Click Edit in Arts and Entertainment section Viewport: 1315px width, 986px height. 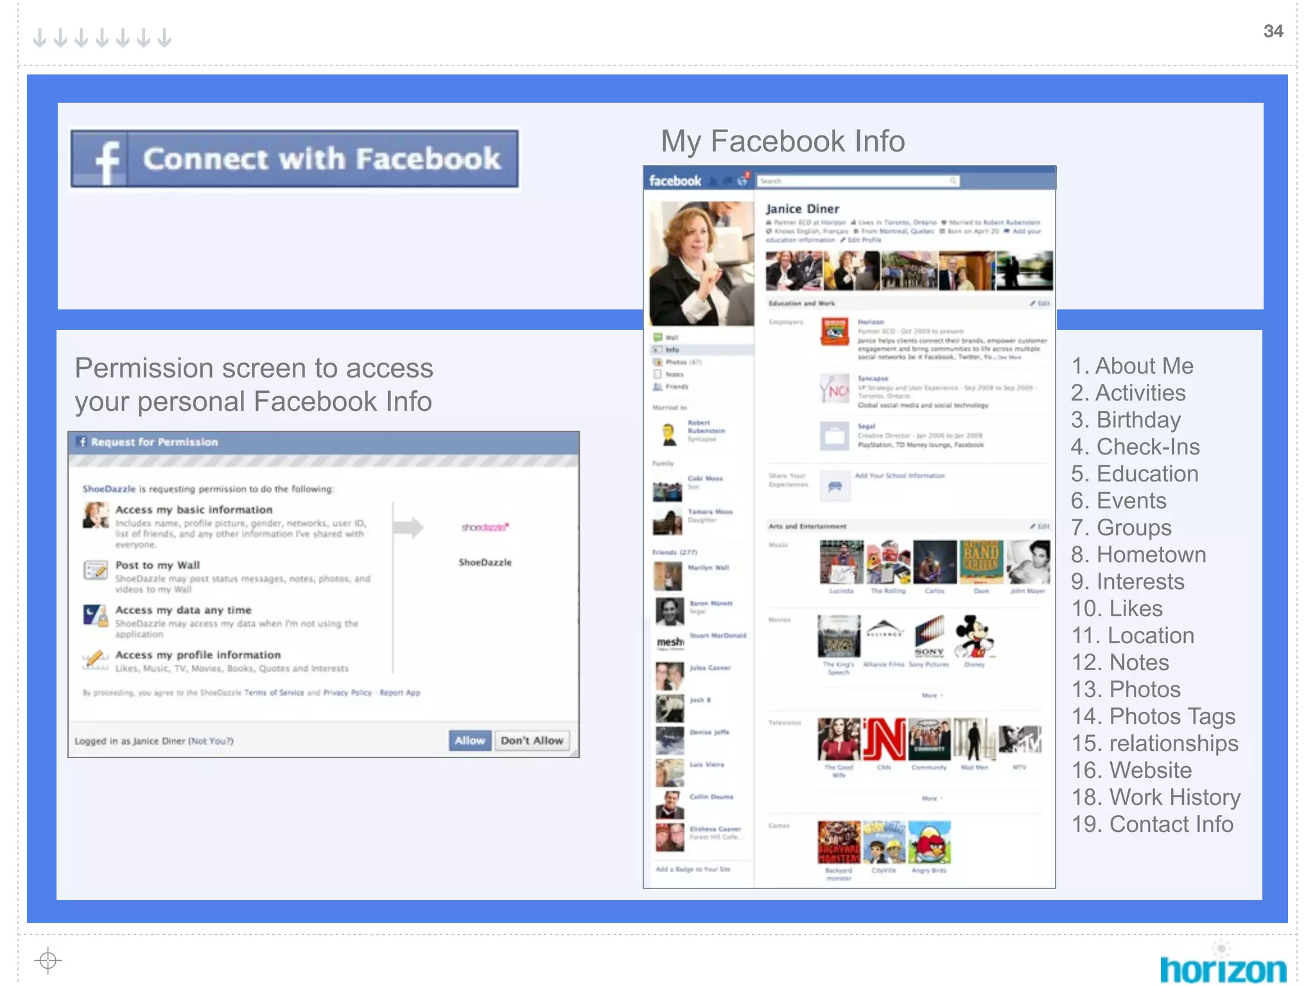point(1040,526)
